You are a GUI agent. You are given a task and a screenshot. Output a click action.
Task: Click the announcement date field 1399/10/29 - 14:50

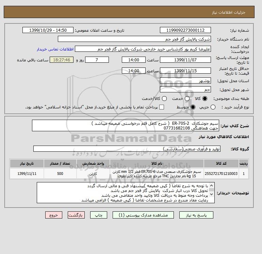point(48,30)
